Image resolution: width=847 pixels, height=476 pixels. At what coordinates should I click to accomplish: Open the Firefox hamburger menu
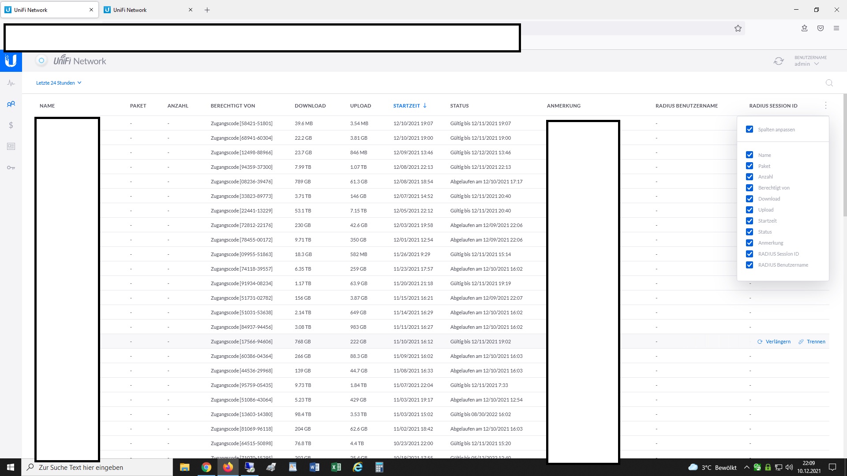point(836,28)
